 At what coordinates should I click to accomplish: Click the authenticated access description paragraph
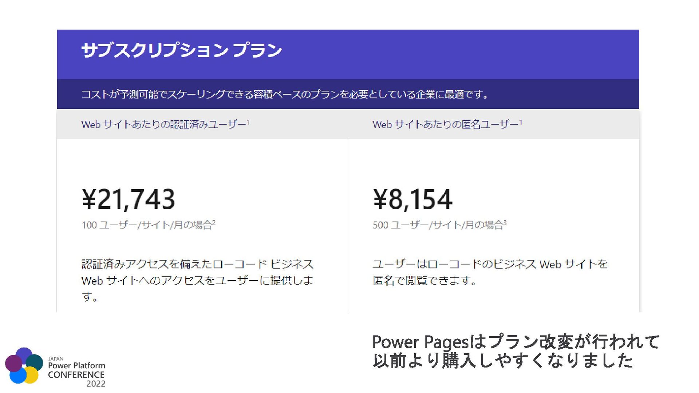(197, 280)
